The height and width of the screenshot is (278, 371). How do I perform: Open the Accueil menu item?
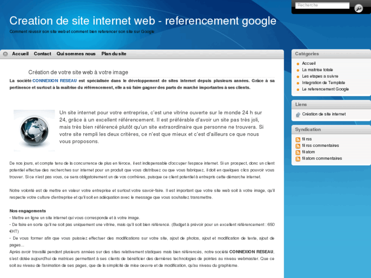pyautogui.click(x=20, y=54)
